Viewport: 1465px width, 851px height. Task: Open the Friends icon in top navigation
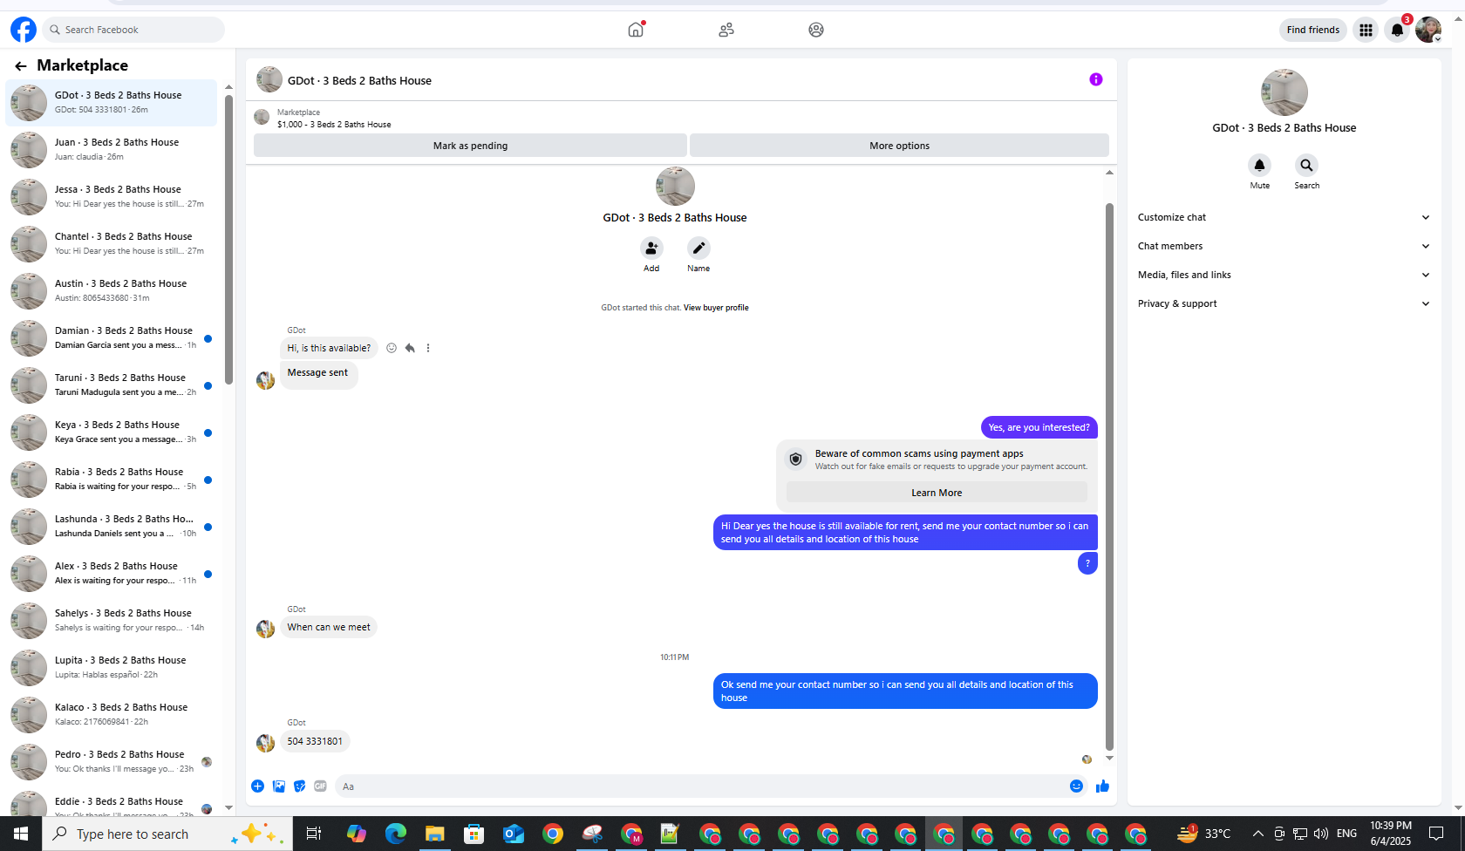(726, 30)
